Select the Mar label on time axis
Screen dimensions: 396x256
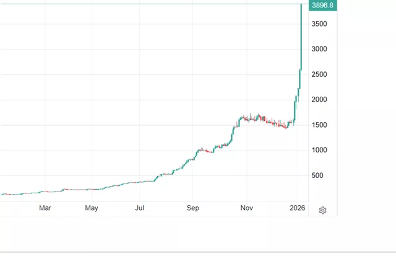coord(45,208)
